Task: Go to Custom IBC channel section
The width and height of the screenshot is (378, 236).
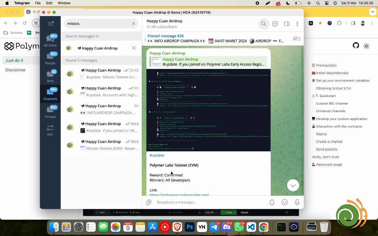Action: (332, 103)
